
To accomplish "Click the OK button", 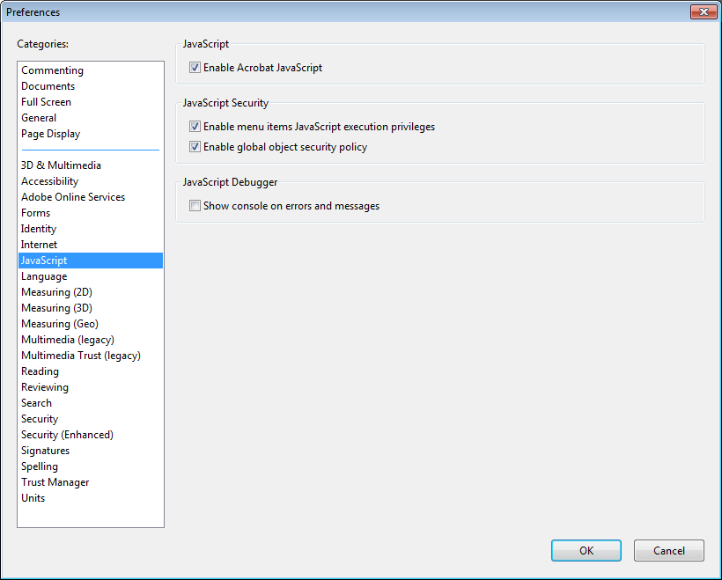I will pyautogui.click(x=586, y=551).
